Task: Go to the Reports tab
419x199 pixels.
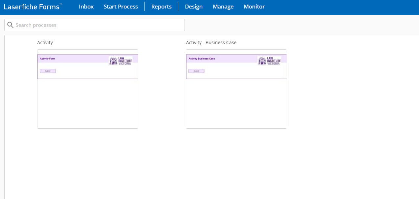Action: click(x=161, y=7)
